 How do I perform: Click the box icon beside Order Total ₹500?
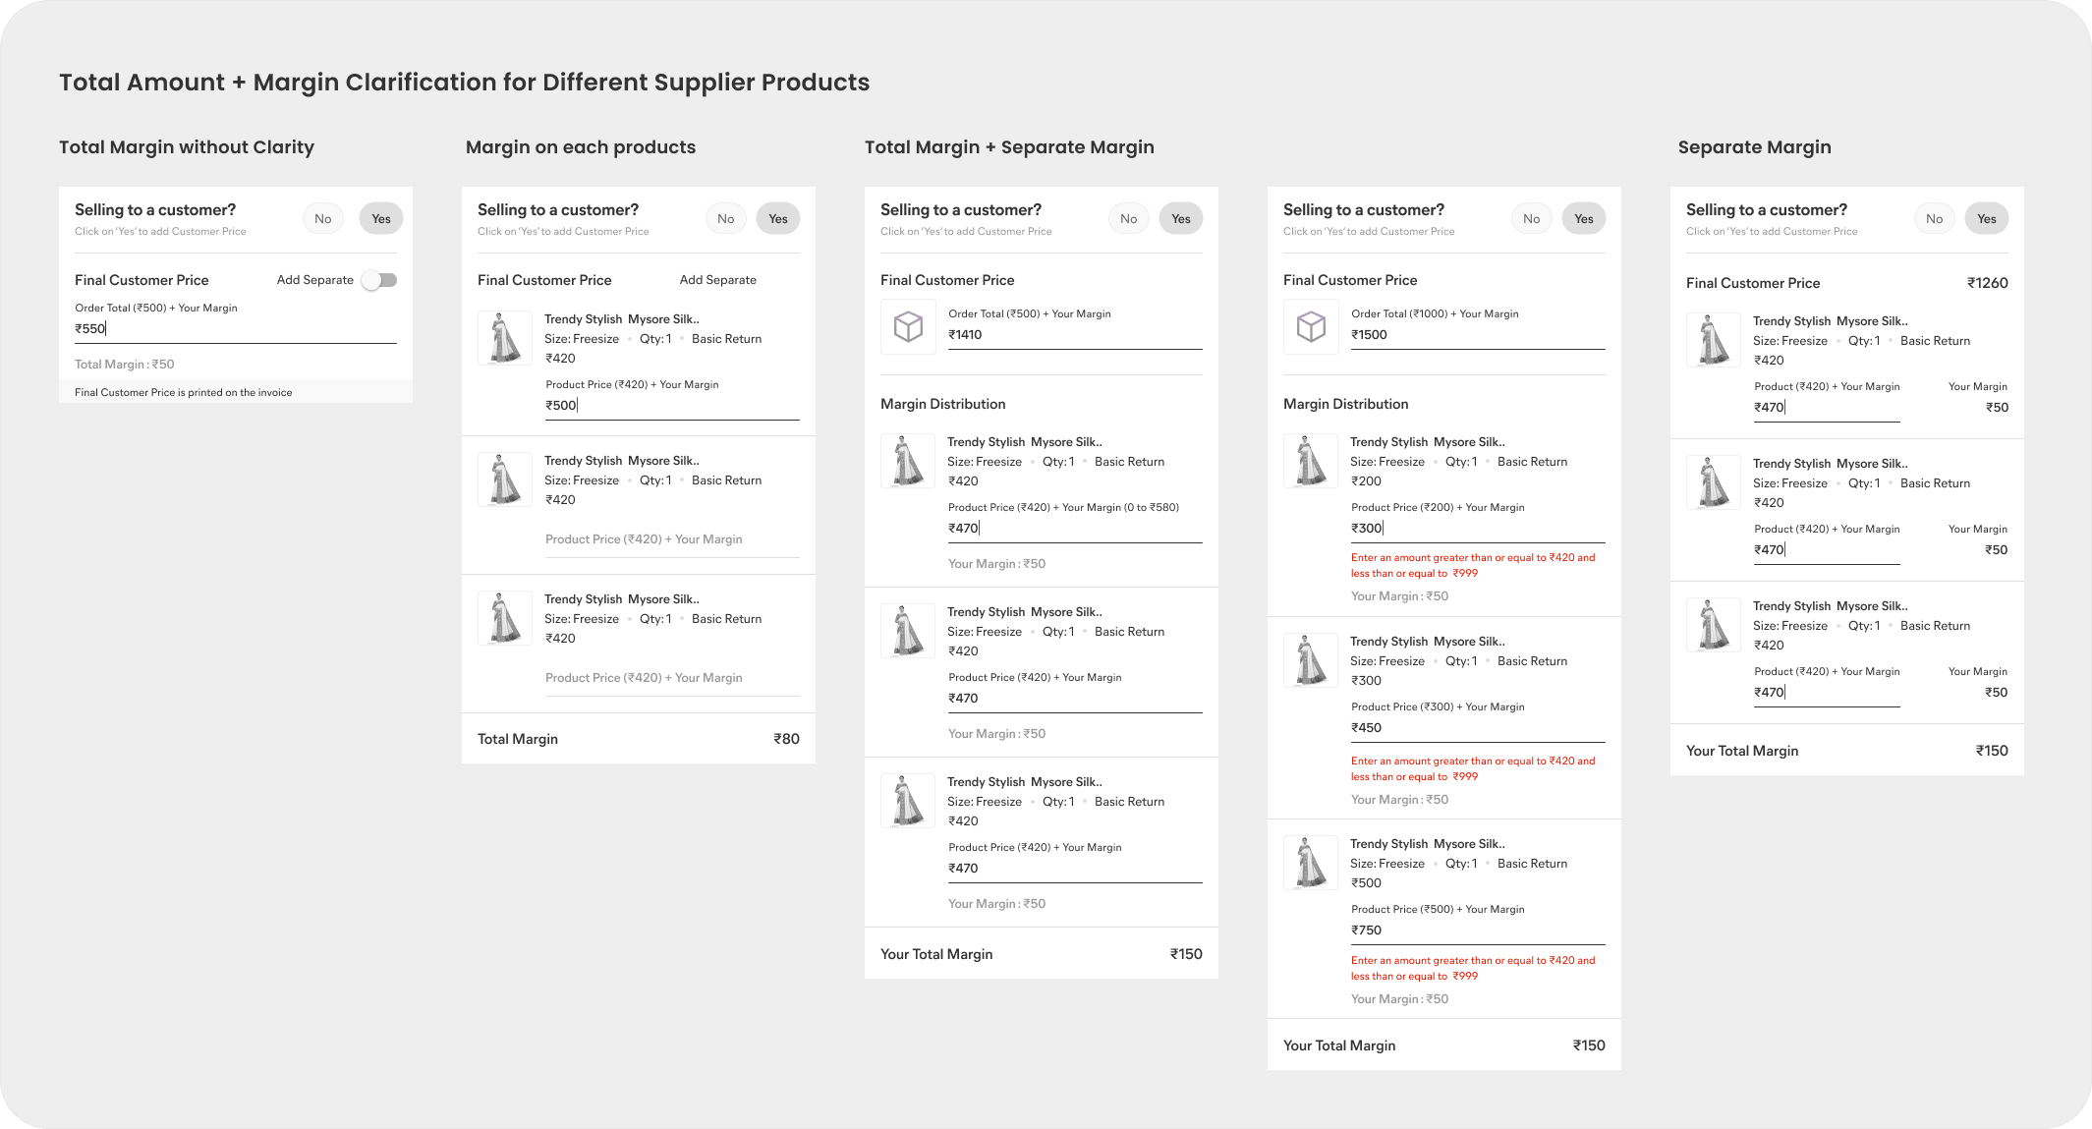908,326
